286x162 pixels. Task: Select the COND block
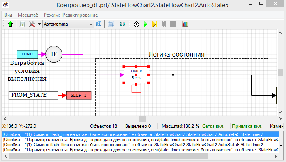click(27, 54)
